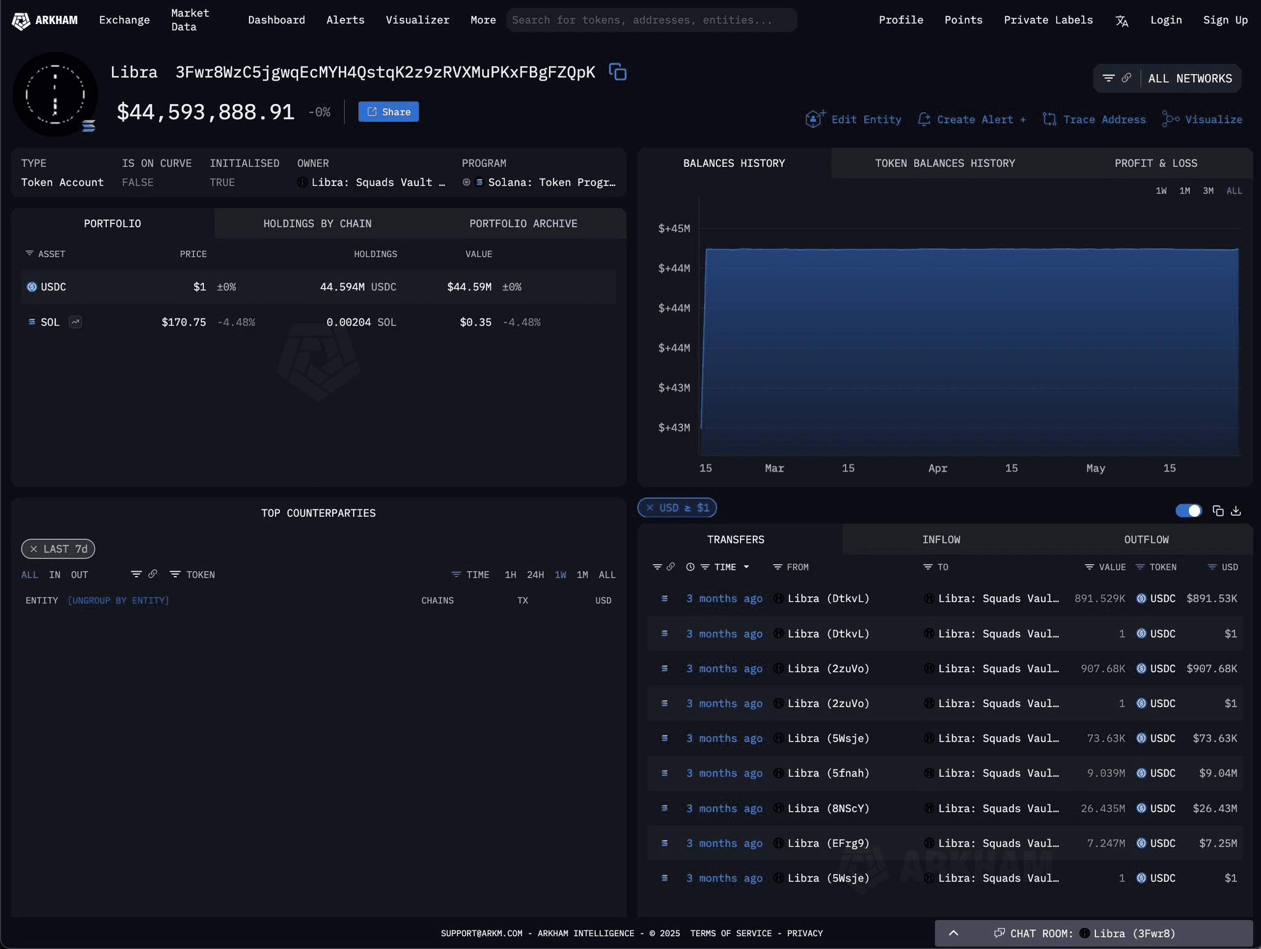Copy the Libra wallet address

tap(618, 72)
